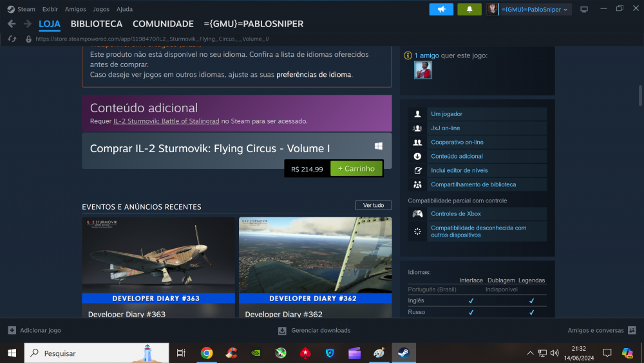Click the R$ 214,99 price label
644x363 pixels.
(307, 169)
